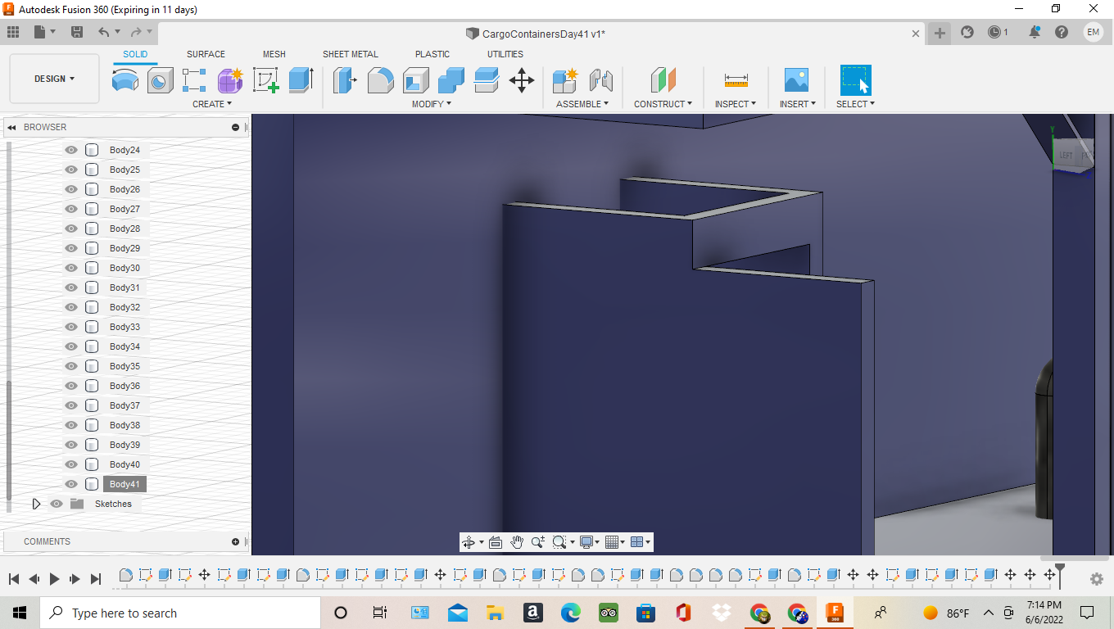Play the timeline
The height and width of the screenshot is (629, 1114).
pyautogui.click(x=55, y=579)
